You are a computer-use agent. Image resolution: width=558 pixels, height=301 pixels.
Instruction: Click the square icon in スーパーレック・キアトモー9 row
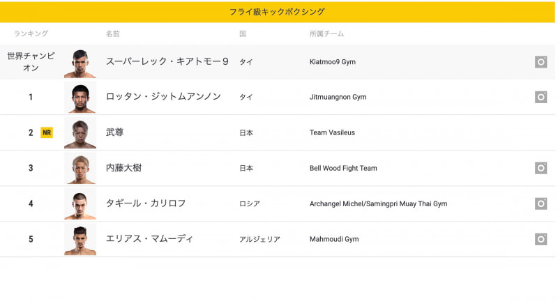point(541,62)
